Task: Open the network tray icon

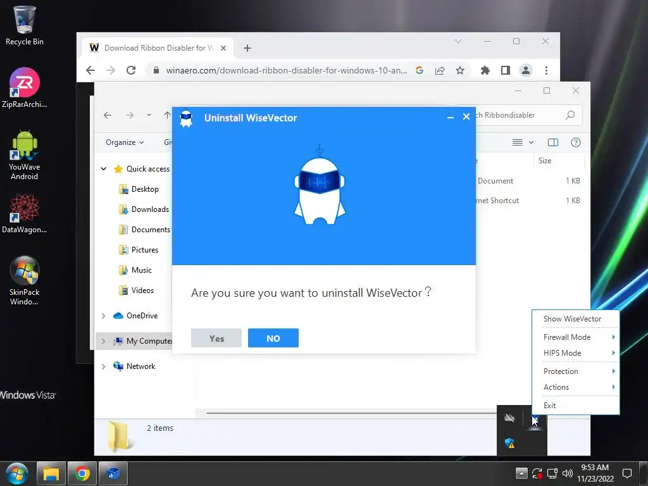Action: (552, 473)
